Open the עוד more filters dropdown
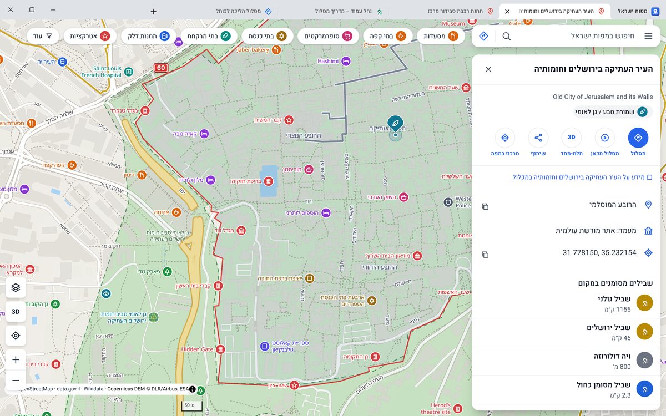Viewport: 666px width, 416px height. pos(43,36)
